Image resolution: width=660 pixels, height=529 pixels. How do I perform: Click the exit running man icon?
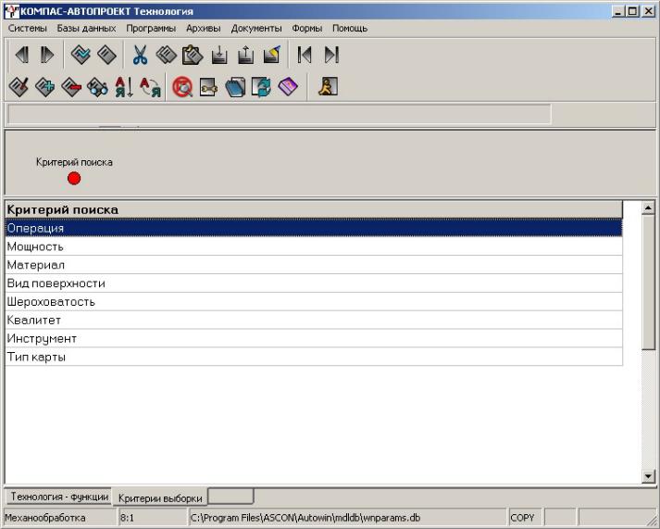click(x=328, y=87)
